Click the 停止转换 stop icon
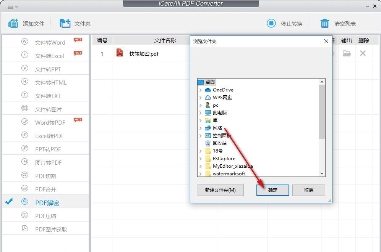 point(271,24)
